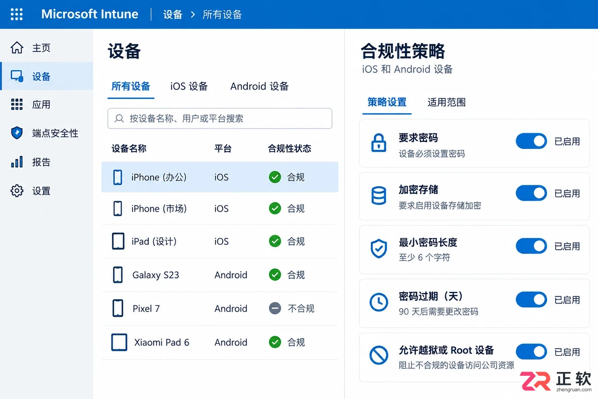
Task: Click the 平台 column header
Action: (223, 148)
